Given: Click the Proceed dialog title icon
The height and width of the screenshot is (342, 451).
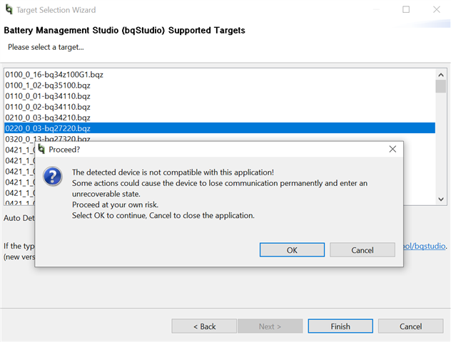Looking at the screenshot, I should click(x=41, y=150).
